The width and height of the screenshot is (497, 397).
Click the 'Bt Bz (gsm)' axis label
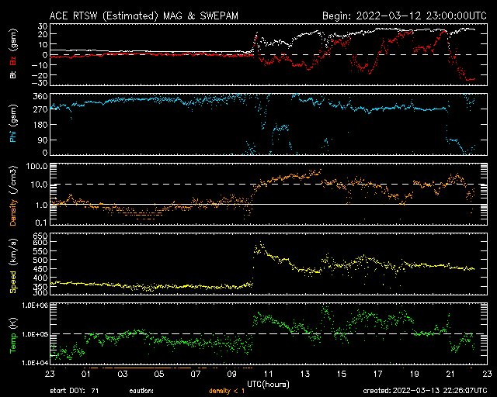13,54
